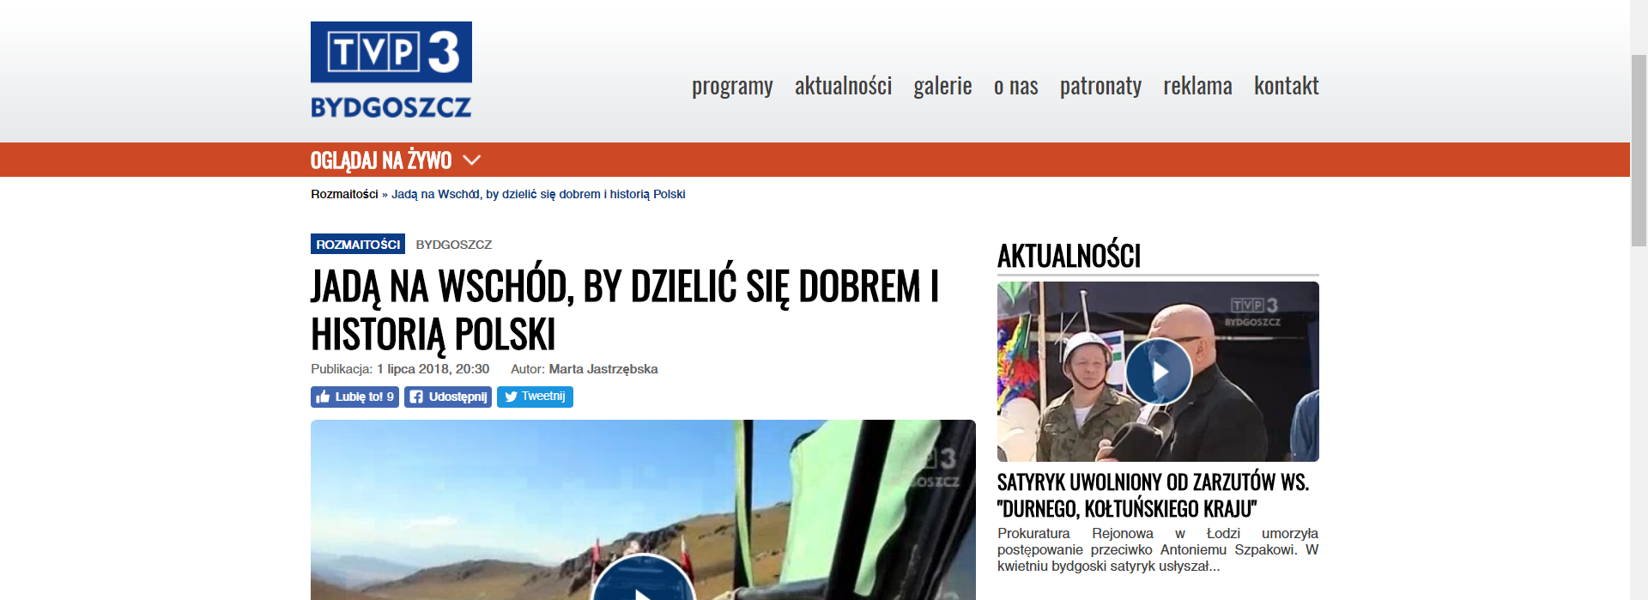Share article via Facebook 'Udostępnij' button
The width and height of the screenshot is (1648, 600).
point(448,397)
